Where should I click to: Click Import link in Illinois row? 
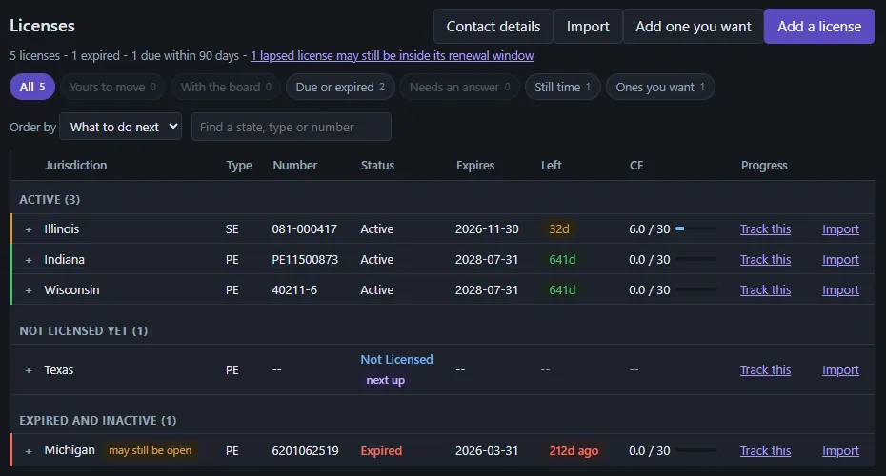click(x=840, y=229)
